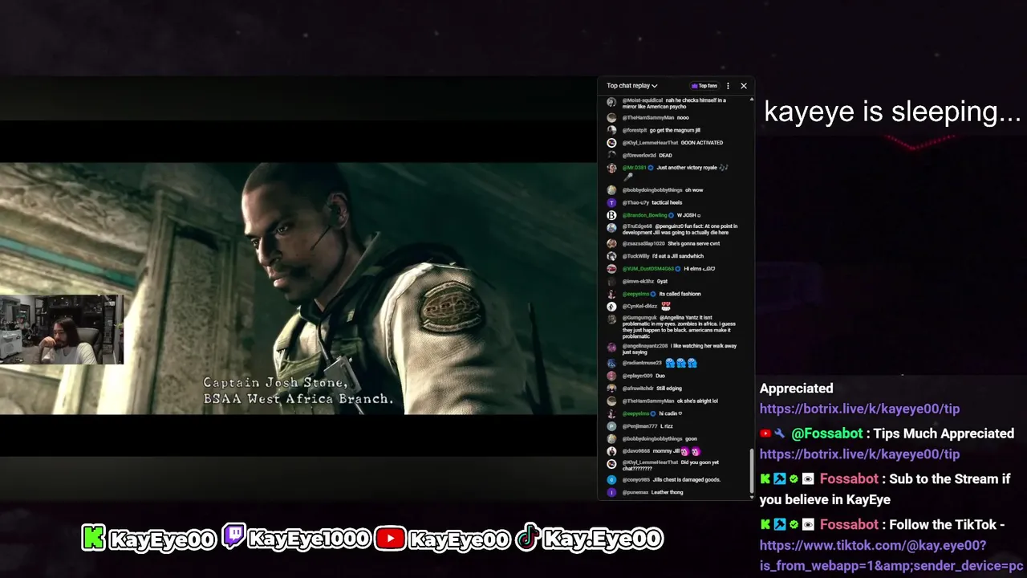The width and height of the screenshot is (1027, 578).
Task: Click the purple avatar of @punemax
Action: 611,492
